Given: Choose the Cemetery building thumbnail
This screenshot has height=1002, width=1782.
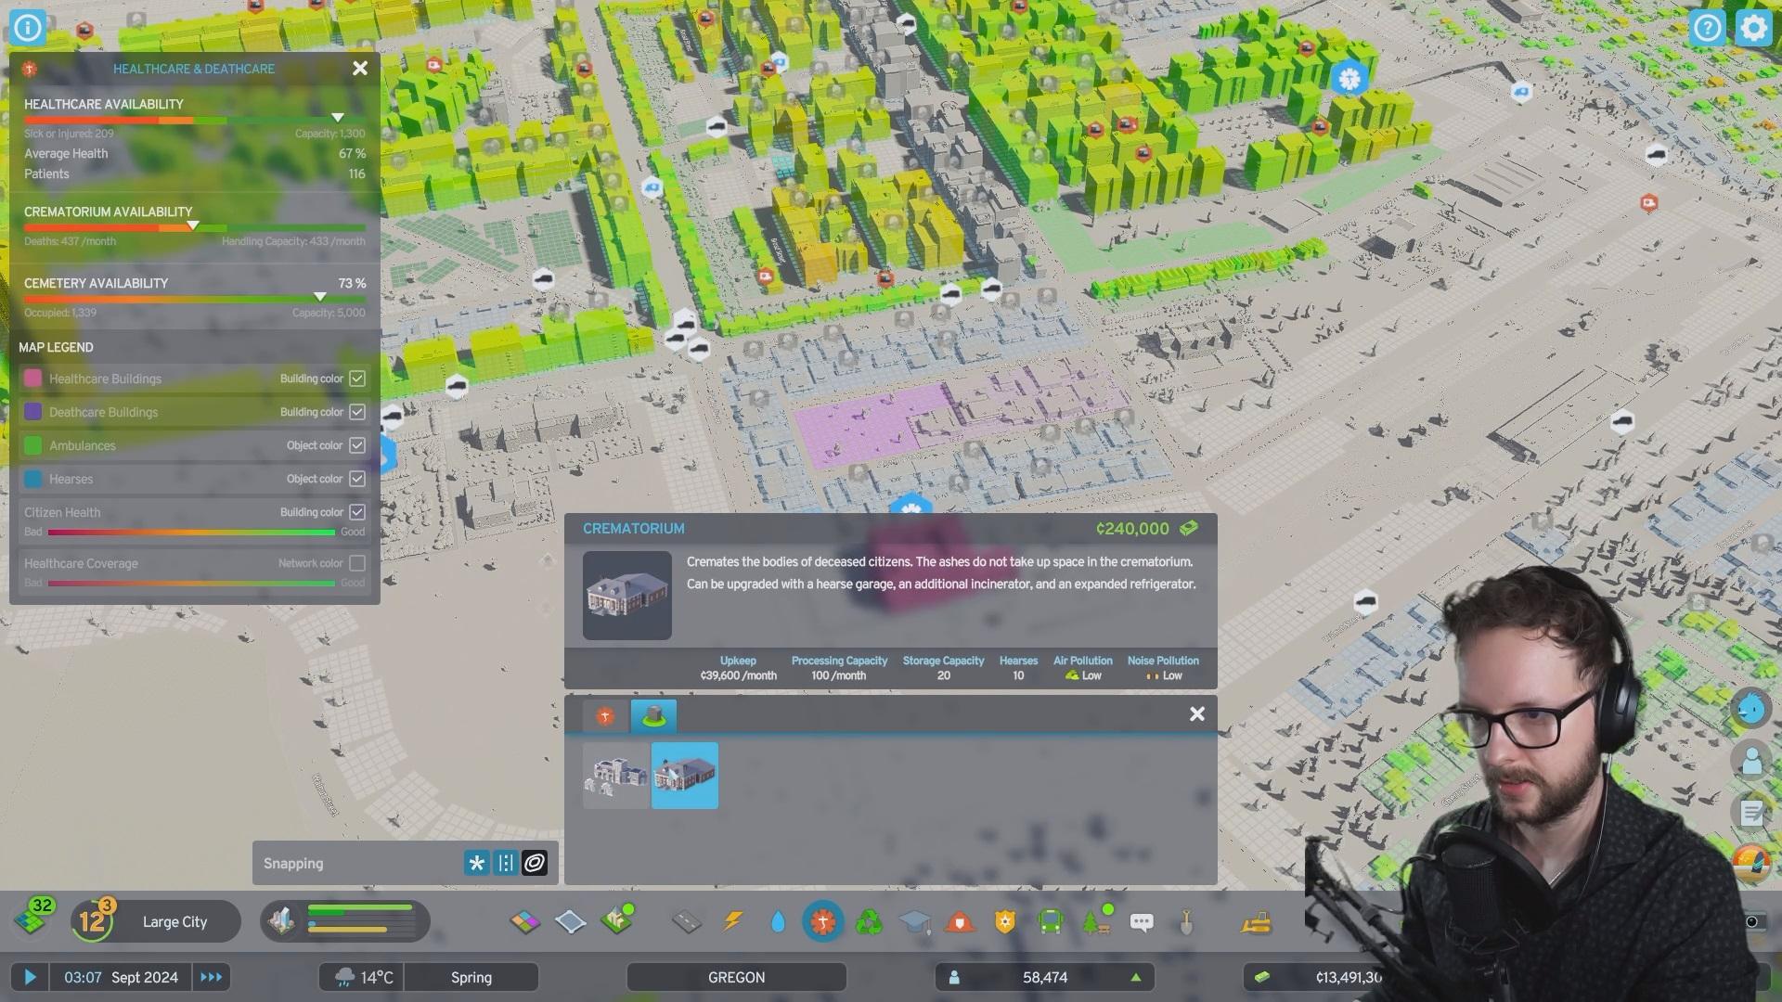Looking at the screenshot, I should 616,776.
